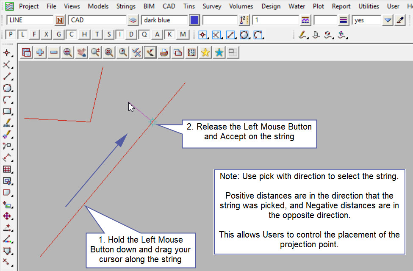Viewport: 413px width, 271px height.
Task: Click the grid settings icon in view toolbar
Action: pos(191,53)
